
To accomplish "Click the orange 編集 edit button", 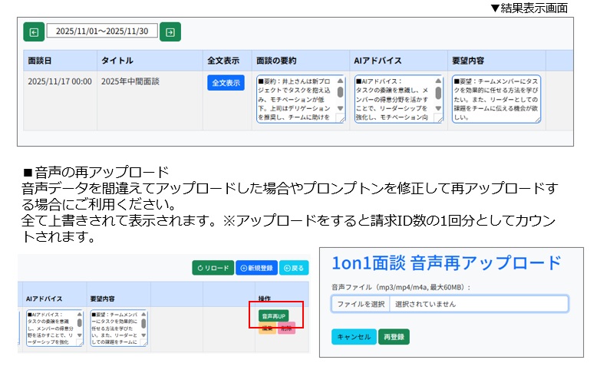I will click(268, 328).
